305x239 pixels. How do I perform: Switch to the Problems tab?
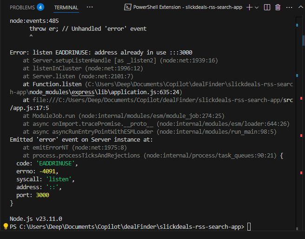[x=22, y=7]
